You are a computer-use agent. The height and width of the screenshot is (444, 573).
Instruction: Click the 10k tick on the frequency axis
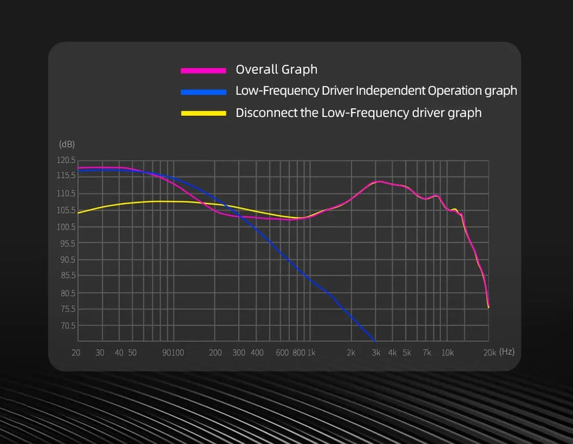pyautogui.click(x=448, y=352)
